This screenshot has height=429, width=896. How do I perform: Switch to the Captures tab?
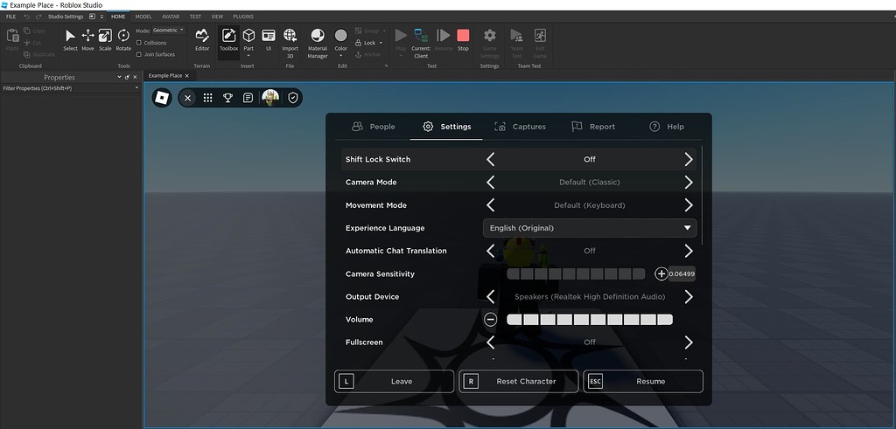[x=520, y=127]
